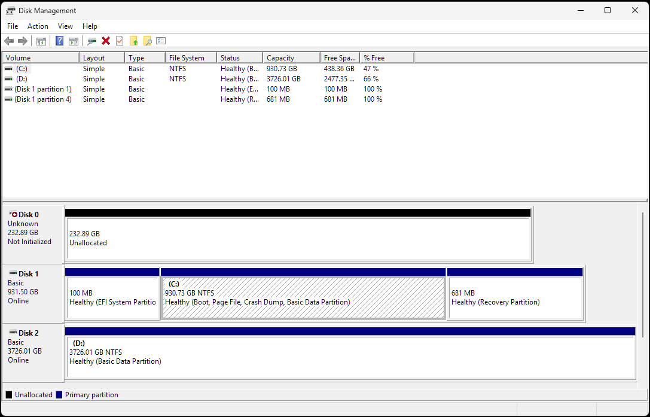Click the 2477.35 free space cell in D: row
This screenshot has height=417, width=650.
339,79
